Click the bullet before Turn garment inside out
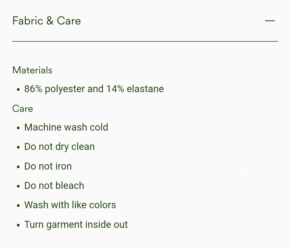The width and height of the screenshot is (290, 248). coord(18,225)
